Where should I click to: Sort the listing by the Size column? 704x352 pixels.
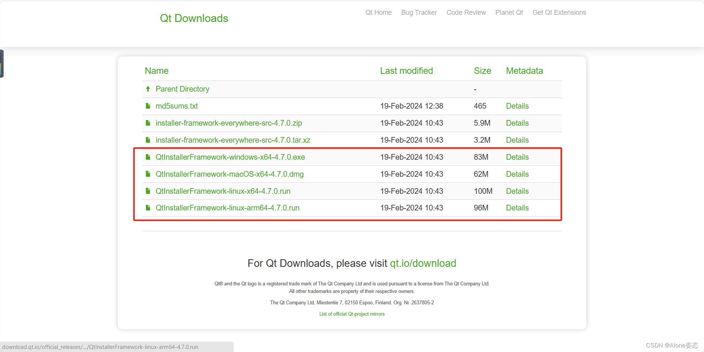[483, 71]
